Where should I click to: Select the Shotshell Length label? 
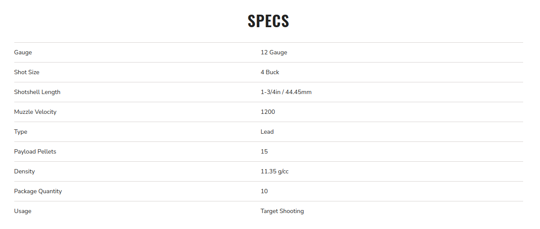pyautogui.click(x=37, y=92)
